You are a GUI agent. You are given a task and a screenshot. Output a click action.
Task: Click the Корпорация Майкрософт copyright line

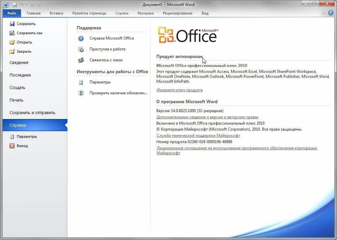(229, 129)
